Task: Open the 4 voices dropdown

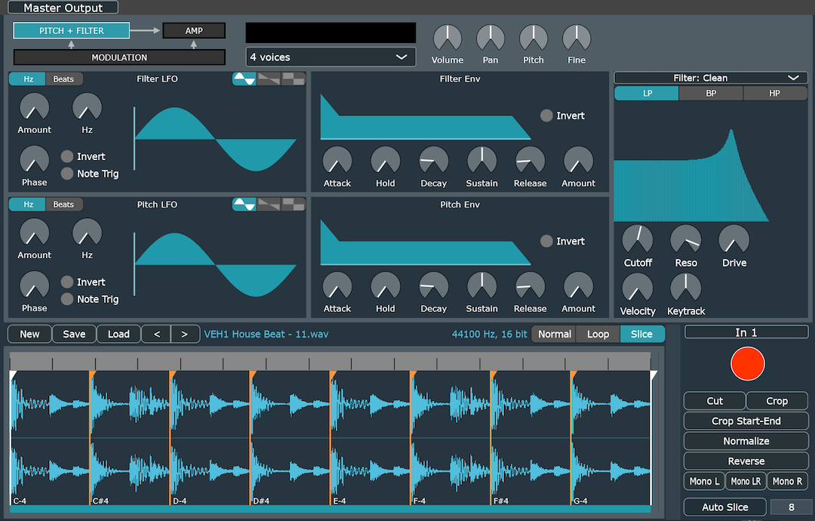Action: 330,57
